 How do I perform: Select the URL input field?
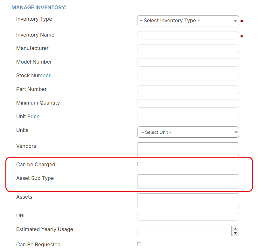coord(188,216)
